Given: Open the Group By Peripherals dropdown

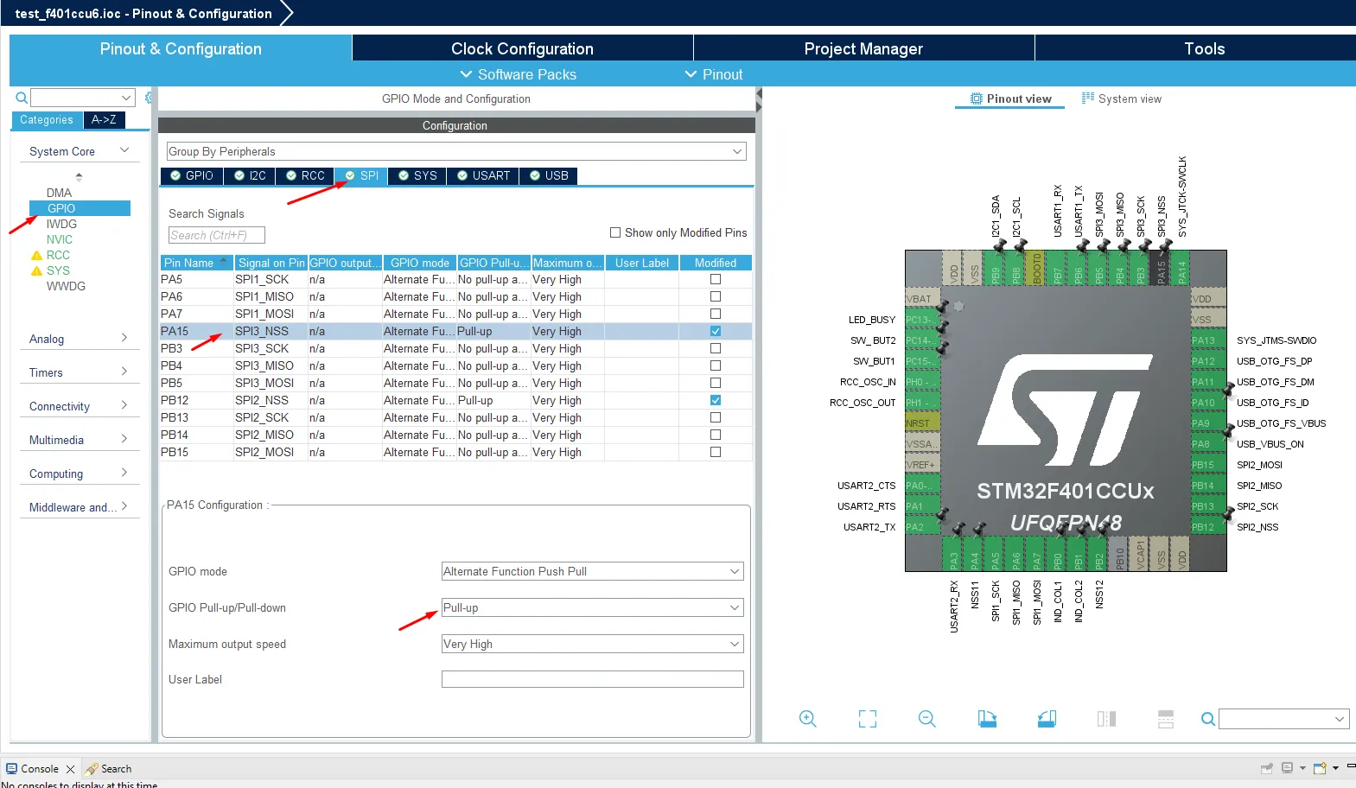Looking at the screenshot, I should click(x=456, y=151).
